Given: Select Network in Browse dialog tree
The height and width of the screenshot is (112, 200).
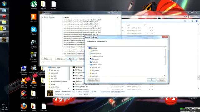Looking at the screenshot, I should click(95, 62).
